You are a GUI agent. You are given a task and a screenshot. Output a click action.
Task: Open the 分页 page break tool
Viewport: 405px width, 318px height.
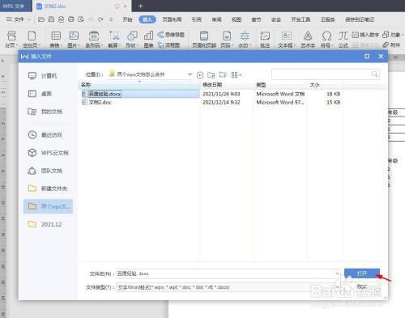click(11, 40)
